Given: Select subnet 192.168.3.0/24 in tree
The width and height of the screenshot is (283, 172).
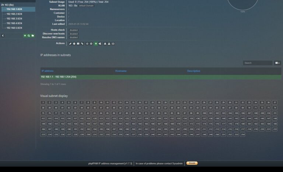Looking at the screenshot, I should tap(14, 18).
